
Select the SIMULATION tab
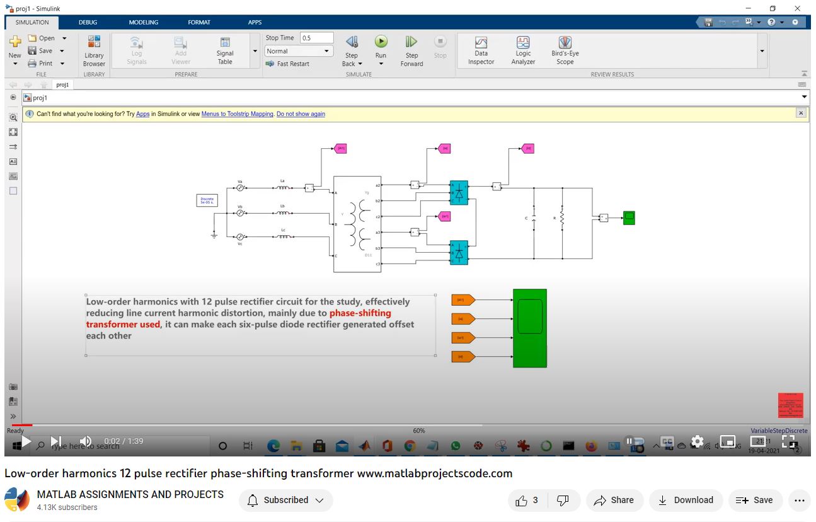click(x=32, y=22)
